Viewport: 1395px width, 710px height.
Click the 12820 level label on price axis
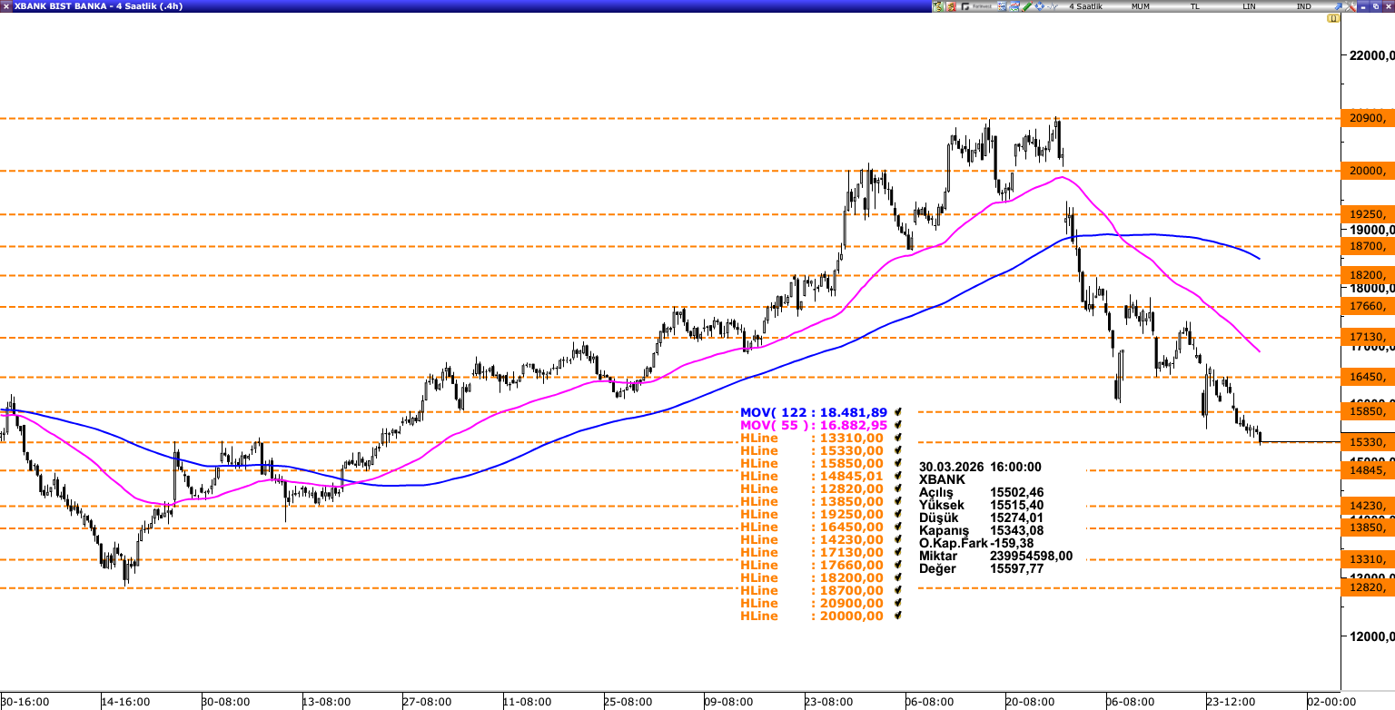[1368, 587]
